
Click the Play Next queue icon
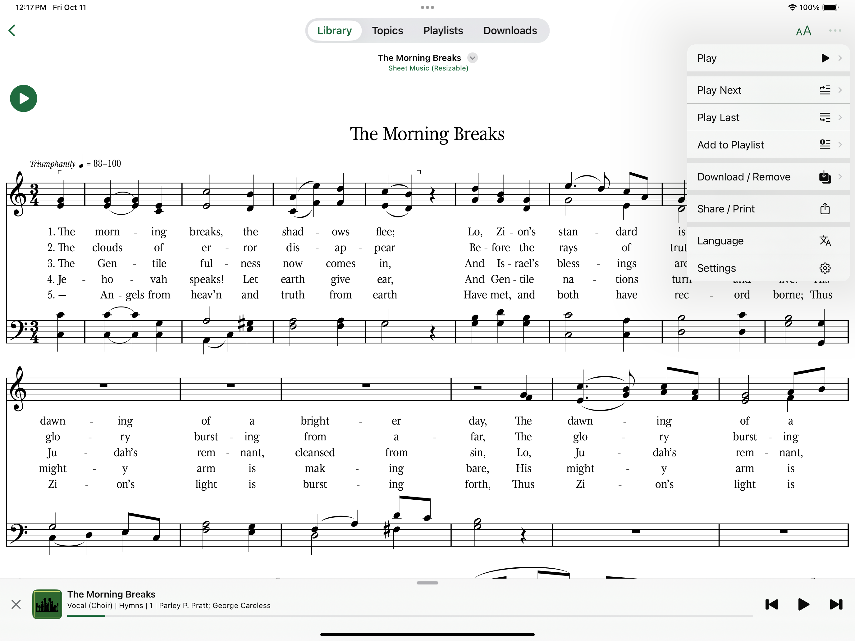pyautogui.click(x=825, y=90)
